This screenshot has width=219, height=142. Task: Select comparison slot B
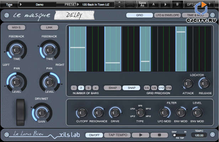tap(177, 4)
